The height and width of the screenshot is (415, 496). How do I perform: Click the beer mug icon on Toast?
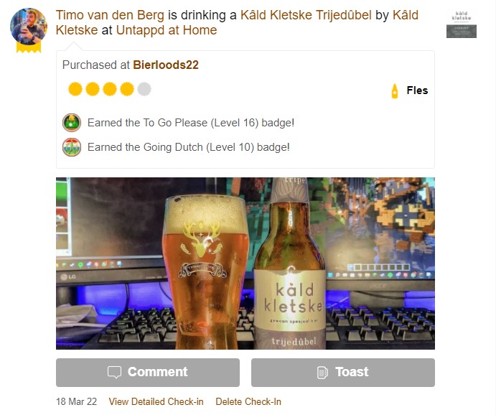pos(322,373)
